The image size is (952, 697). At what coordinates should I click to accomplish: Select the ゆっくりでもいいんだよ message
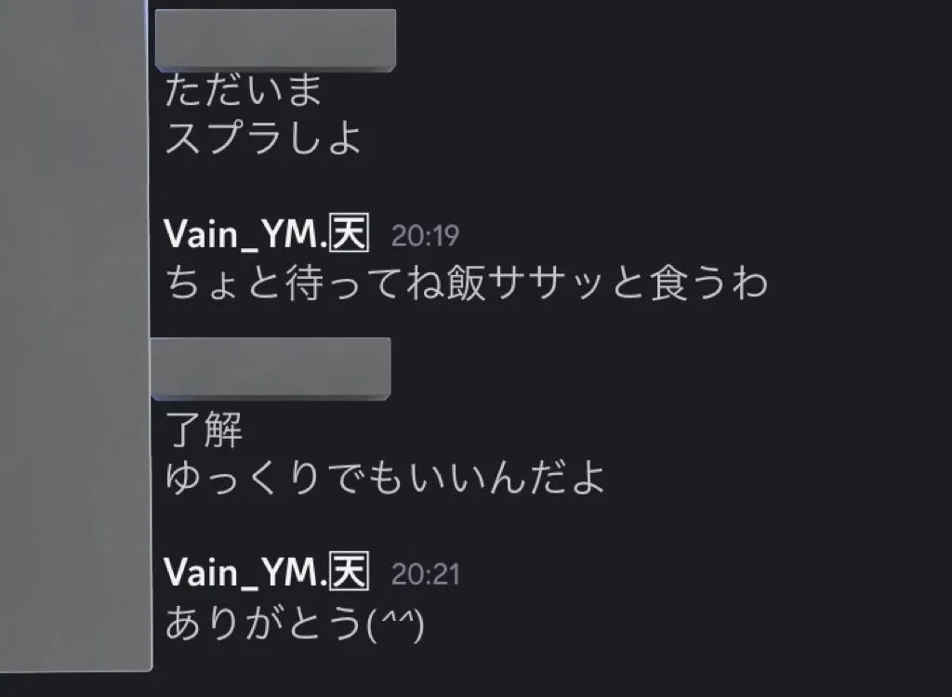pos(385,478)
